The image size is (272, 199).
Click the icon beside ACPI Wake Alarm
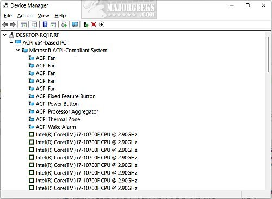coord(32,127)
